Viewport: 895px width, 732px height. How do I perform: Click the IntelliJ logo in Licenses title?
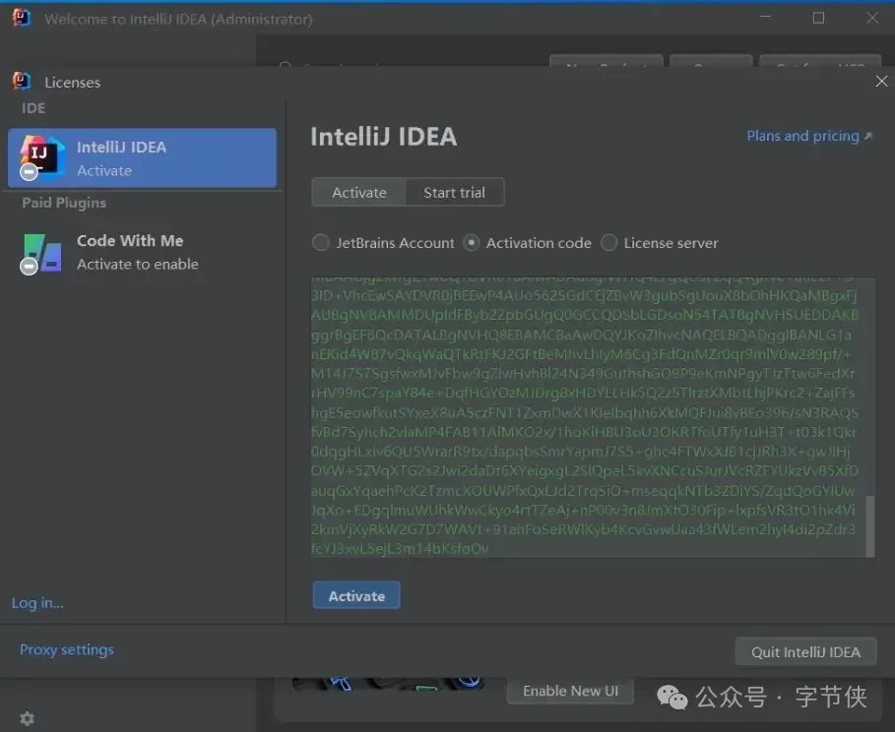pos(22,81)
